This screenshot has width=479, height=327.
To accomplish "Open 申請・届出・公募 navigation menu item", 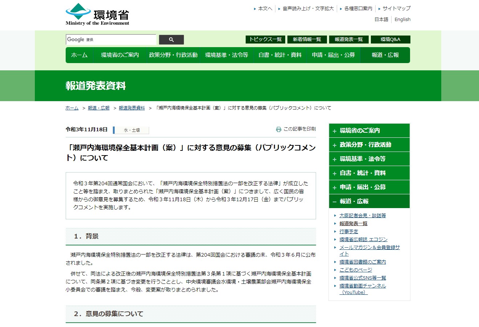I will click(x=333, y=55).
